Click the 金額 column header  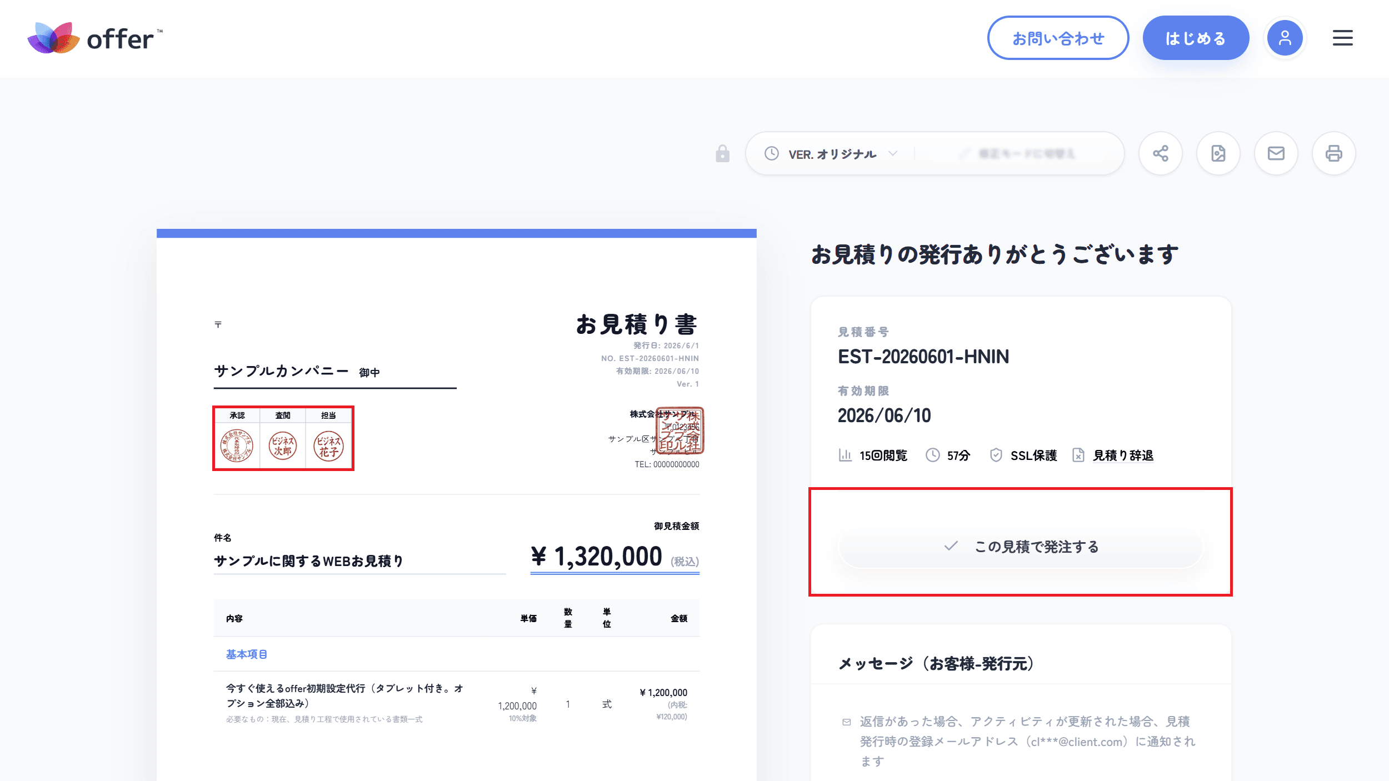(x=679, y=618)
